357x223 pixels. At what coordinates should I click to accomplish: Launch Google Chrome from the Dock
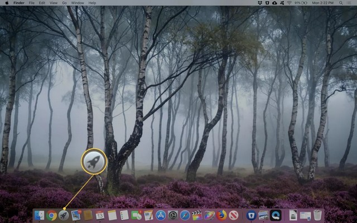point(51,215)
